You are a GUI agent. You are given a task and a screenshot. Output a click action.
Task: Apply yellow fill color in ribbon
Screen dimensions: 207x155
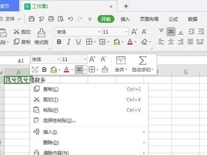coord(117,42)
